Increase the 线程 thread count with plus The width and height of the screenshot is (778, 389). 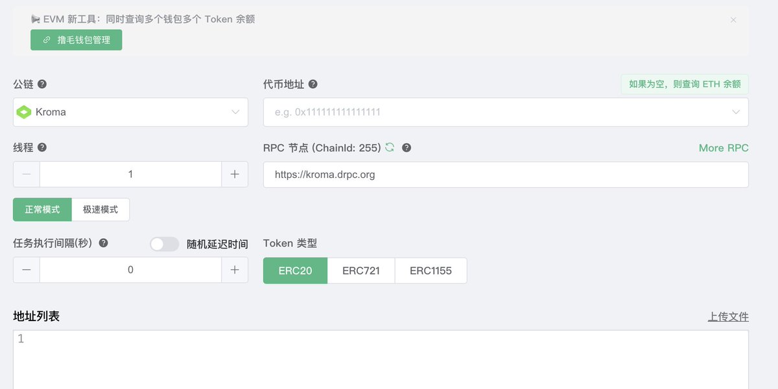[x=235, y=174]
